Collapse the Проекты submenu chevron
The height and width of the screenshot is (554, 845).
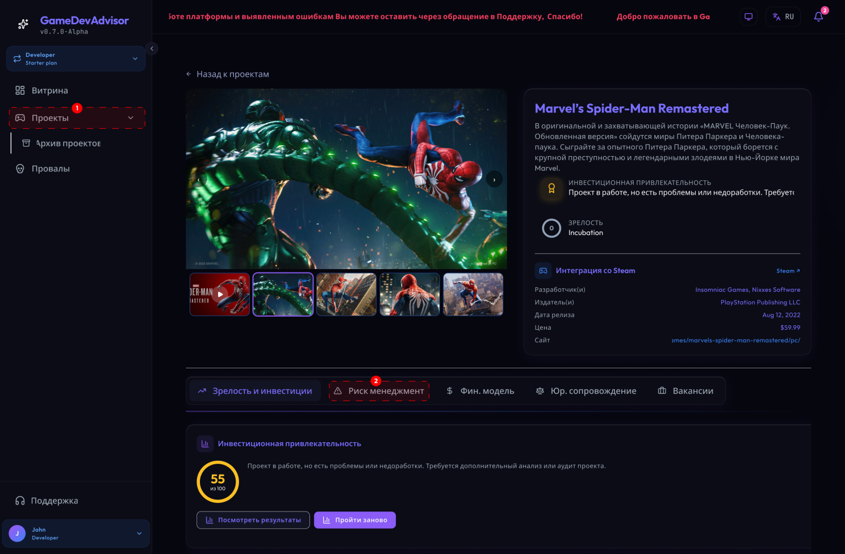[x=131, y=118]
